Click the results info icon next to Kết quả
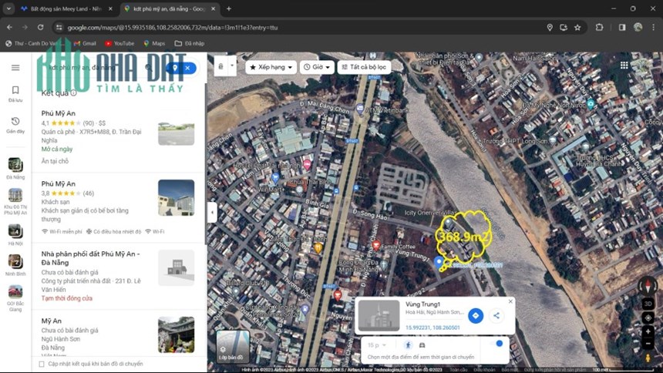 pyautogui.click(x=73, y=92)
